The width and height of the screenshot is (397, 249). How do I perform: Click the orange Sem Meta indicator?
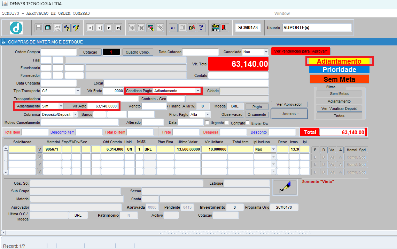pos(339,79)
